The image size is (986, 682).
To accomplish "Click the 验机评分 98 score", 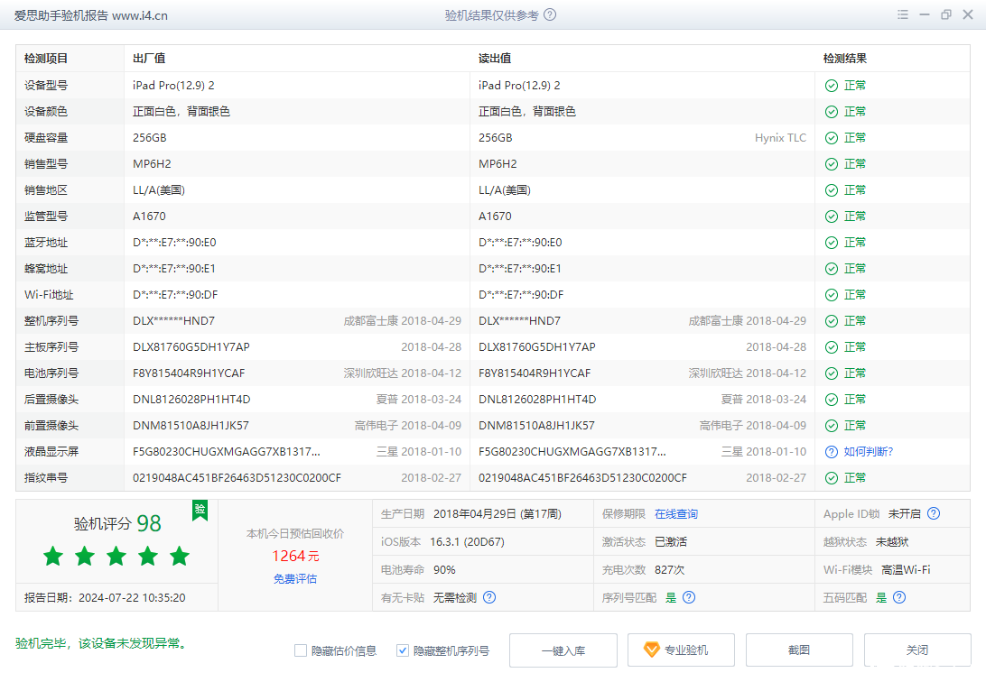I will pyautogui.click(x=117, y=523).
